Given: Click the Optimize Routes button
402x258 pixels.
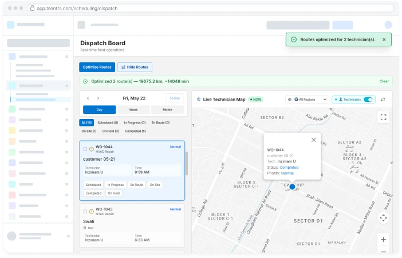Looking at the screenshot, I should 97,67.
